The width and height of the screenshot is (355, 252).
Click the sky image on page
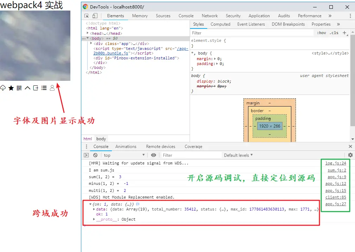click(x=35, y=45)
